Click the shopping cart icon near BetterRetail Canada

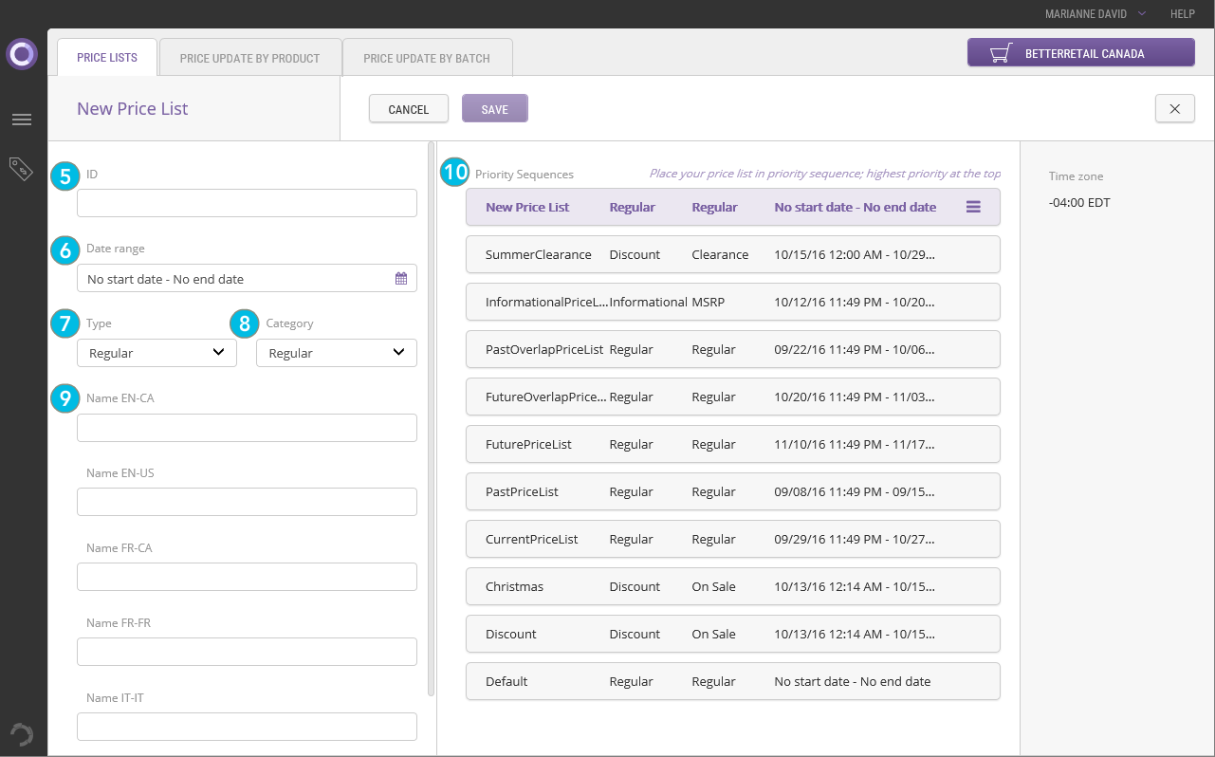pyautogui.click(x=999, y=52)
